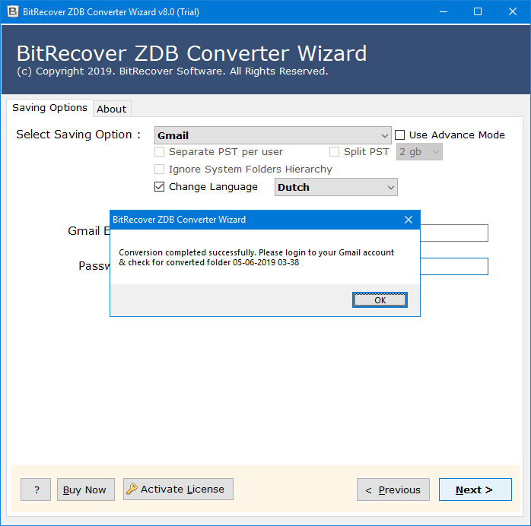The width and height of the screenshot is (531, 526).
Task: Enable Use Advance Mode checkbox
Action: point(400,135)
